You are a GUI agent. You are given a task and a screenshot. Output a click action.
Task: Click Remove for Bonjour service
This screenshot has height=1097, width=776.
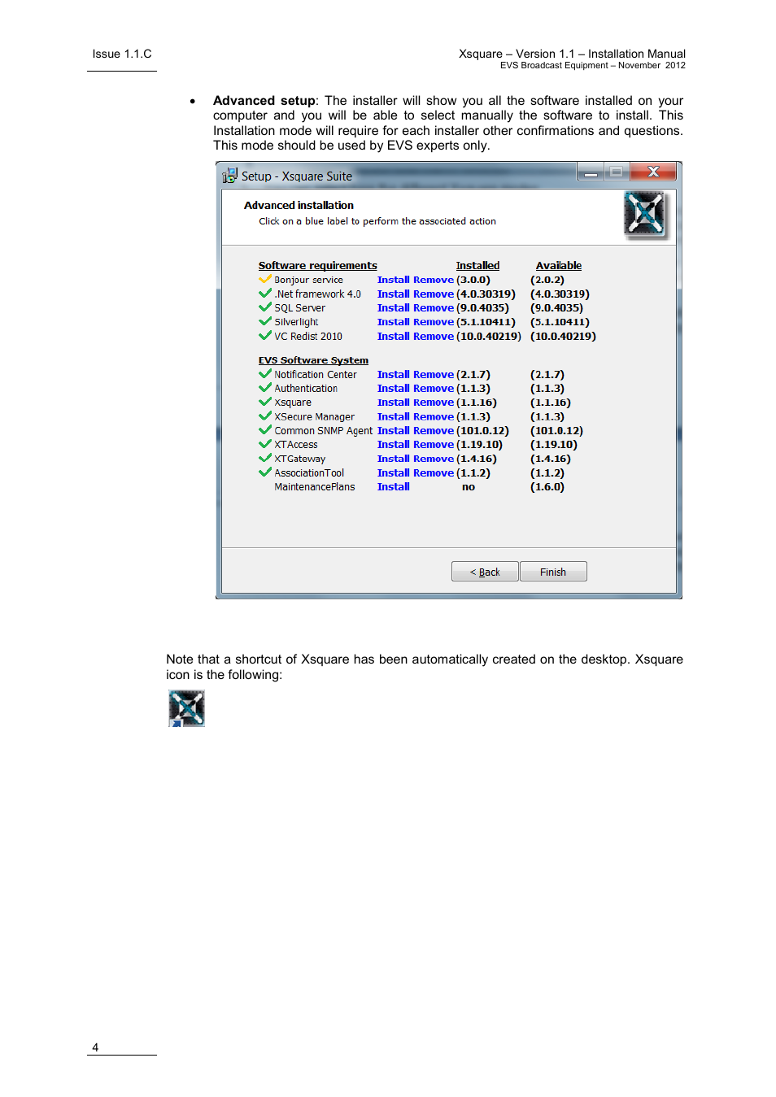[x=434, y=280]
